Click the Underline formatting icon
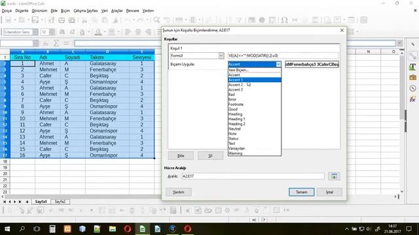The height and width of the screenshot is (235, 419). (82, 32)
